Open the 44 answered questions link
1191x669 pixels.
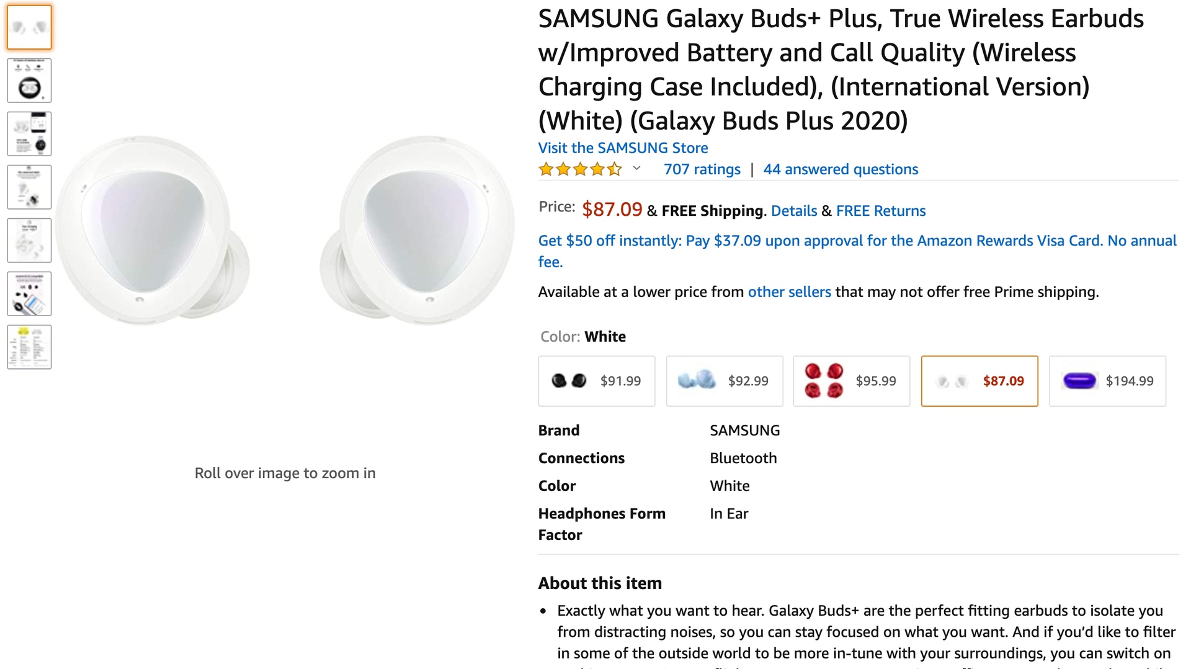pos(841,169)
